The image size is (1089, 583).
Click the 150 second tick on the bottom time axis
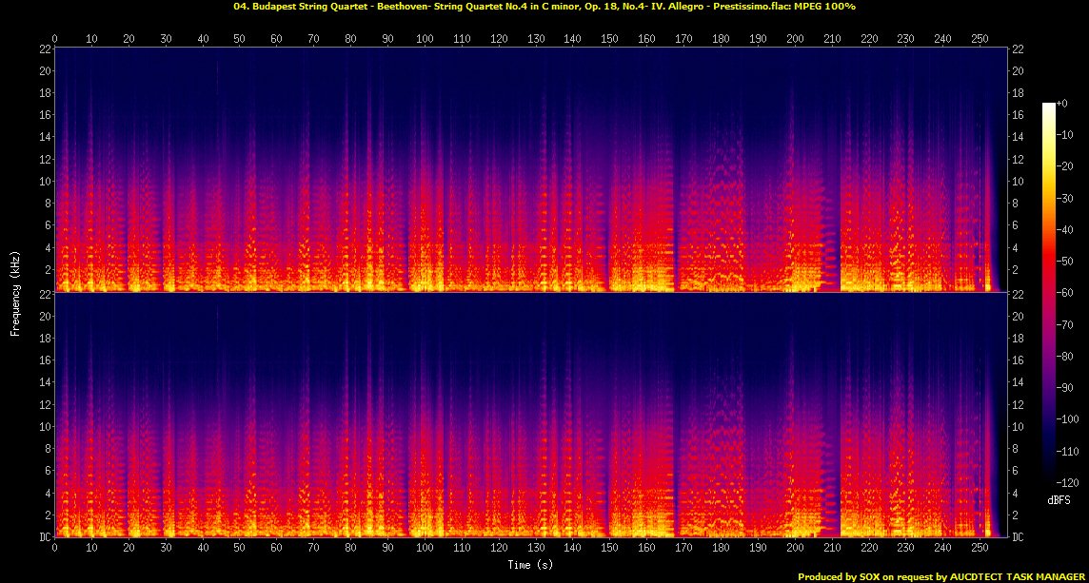pos(609,548)
